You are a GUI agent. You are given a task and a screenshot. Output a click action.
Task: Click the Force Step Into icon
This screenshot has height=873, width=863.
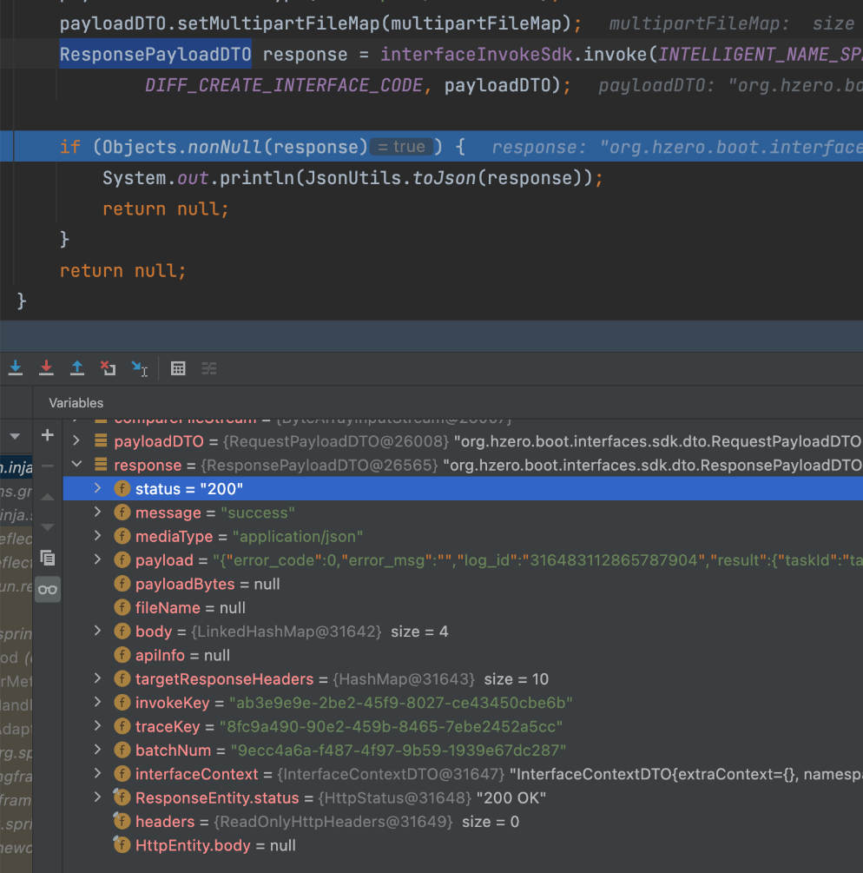(46, 368)
